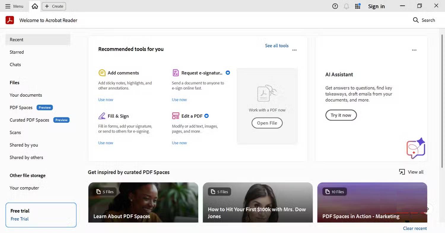Click the Create button
The height and width of the screenshot is (233, 445).
[x=54, y=6]
